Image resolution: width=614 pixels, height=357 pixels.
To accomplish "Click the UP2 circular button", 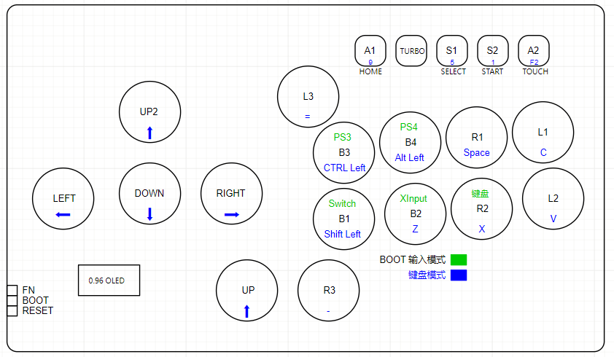I will click(149, 112).
